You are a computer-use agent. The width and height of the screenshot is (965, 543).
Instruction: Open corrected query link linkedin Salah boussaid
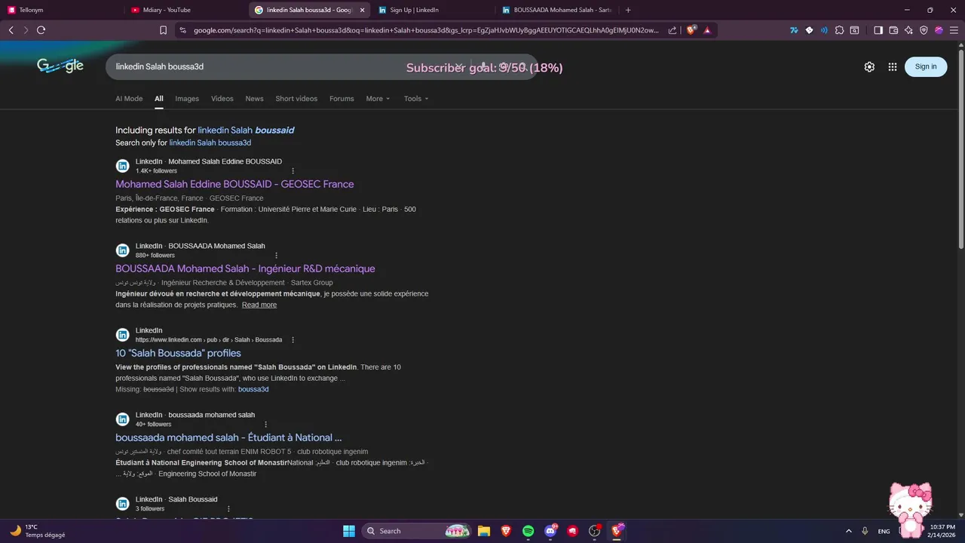coord(246,130)
